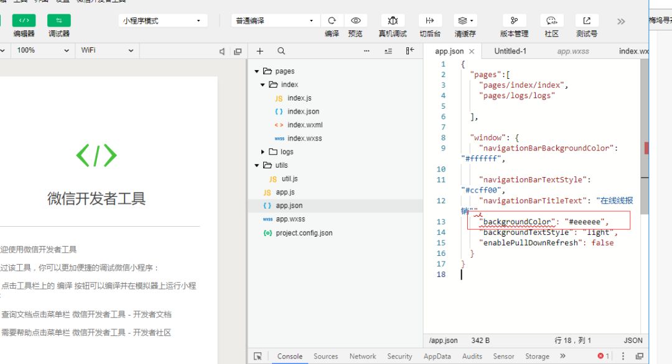Open the Security tab
Image resolution: width=672 pixels, height=364 pixels.
pos(399,357)
